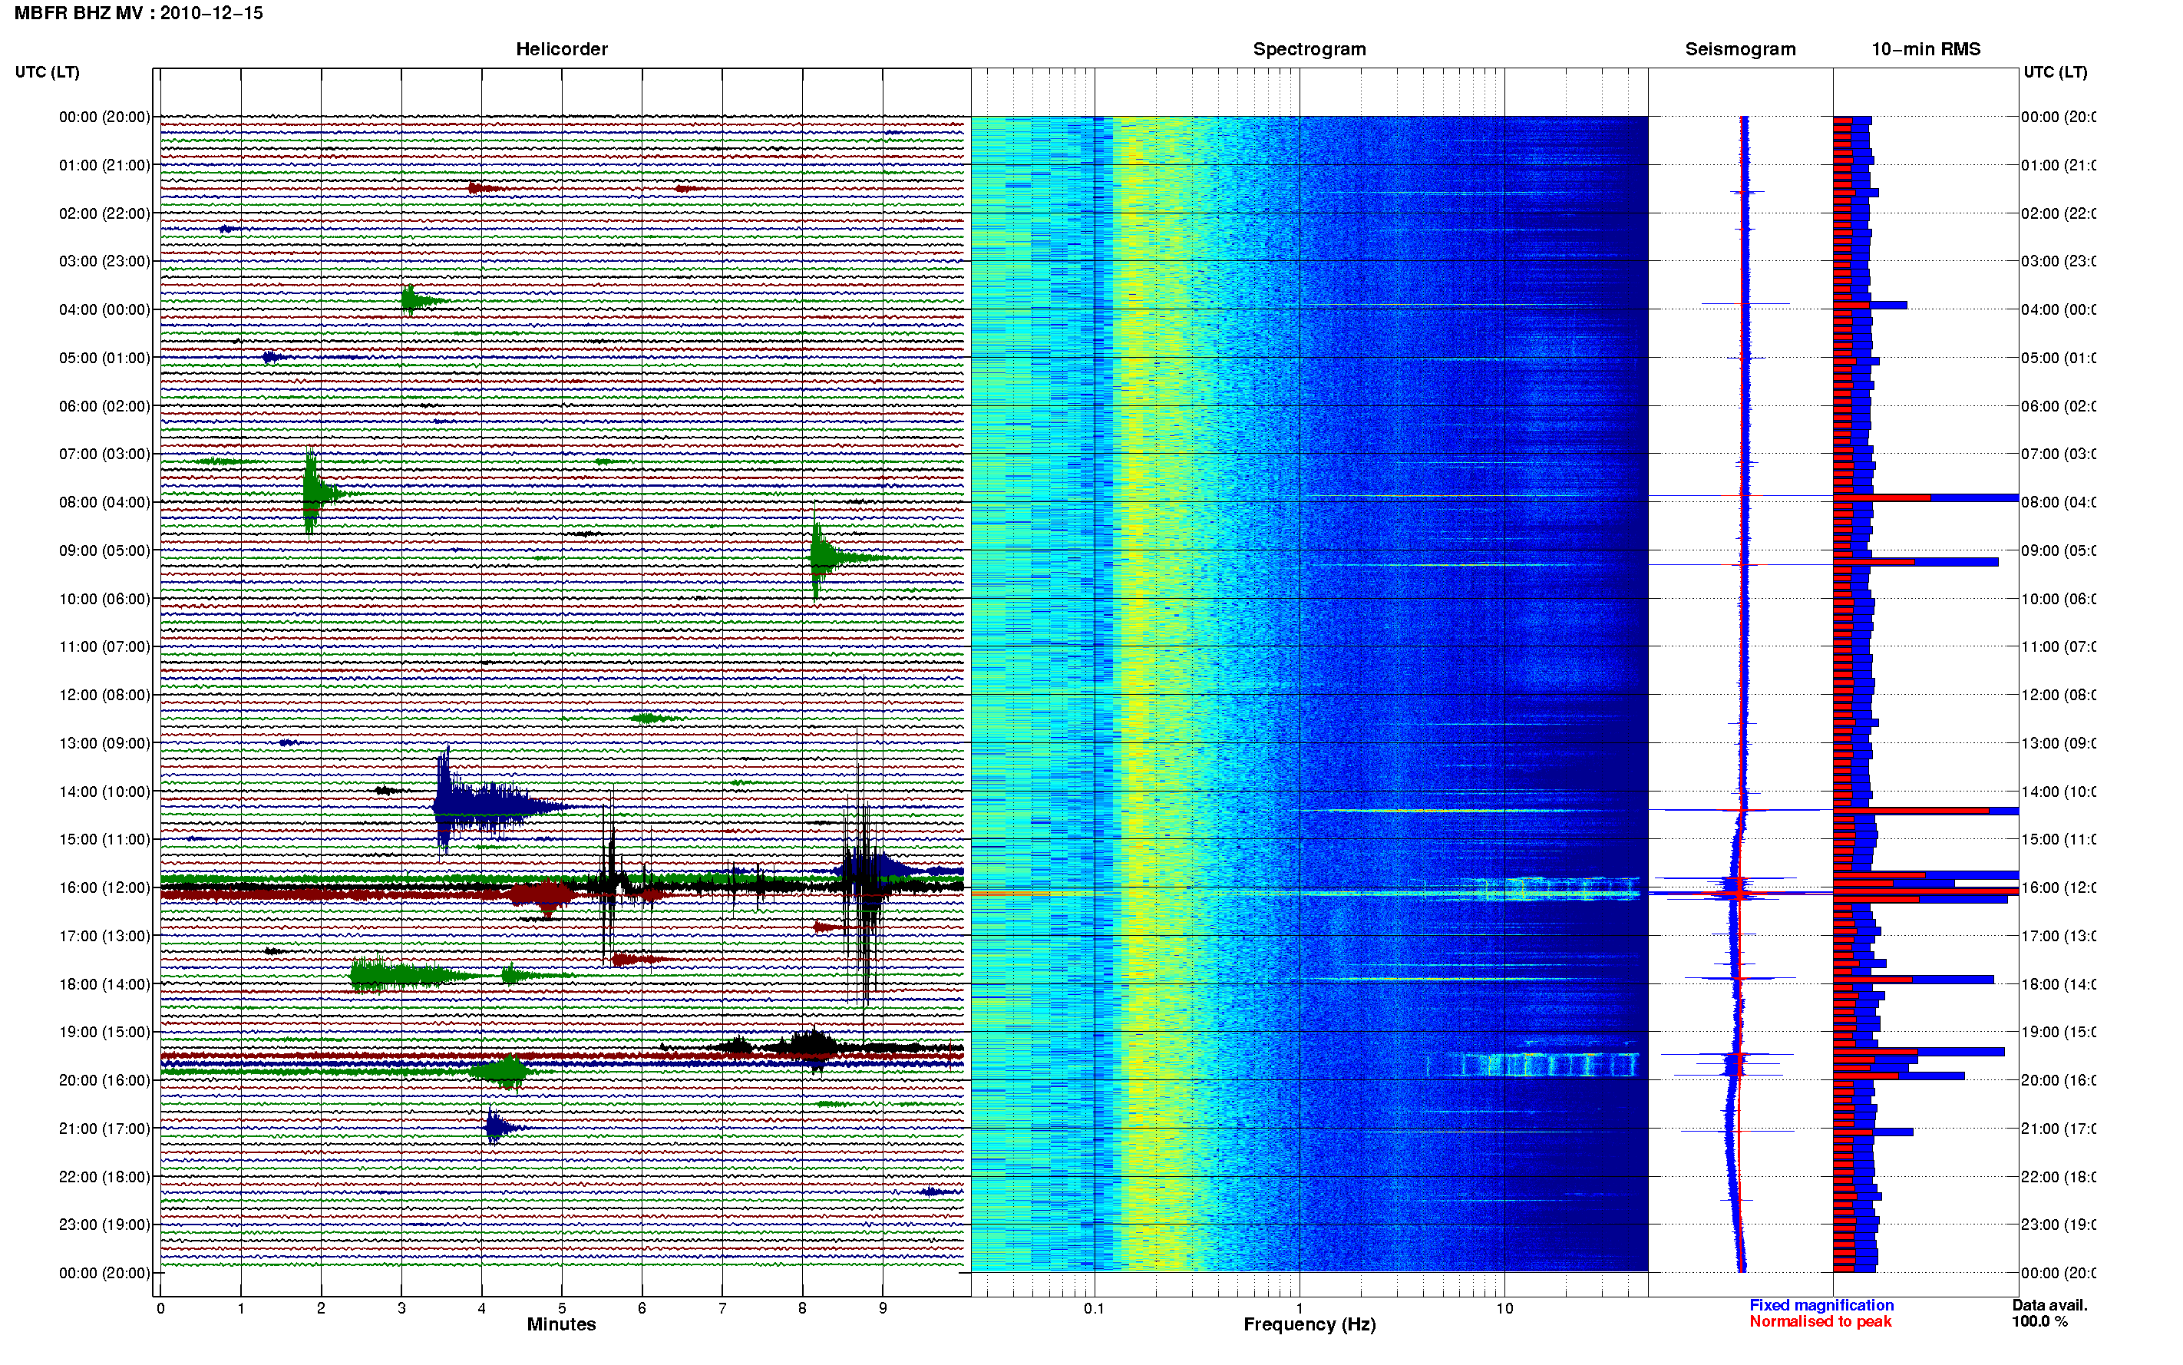Click the 22:00 (18:00) time label
The height and width of the screenshot is (1365, 2183).
(x=104, y=1176)
